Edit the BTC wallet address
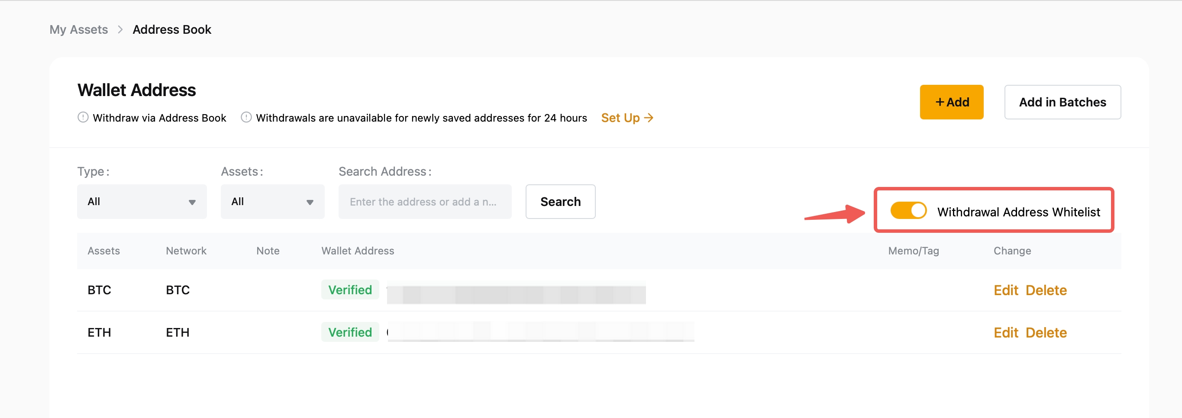This screenshot has width=1182, height=418. [x=1005, y=290]
